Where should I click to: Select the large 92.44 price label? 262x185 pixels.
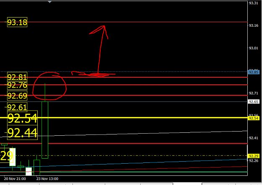pos(22,132)
